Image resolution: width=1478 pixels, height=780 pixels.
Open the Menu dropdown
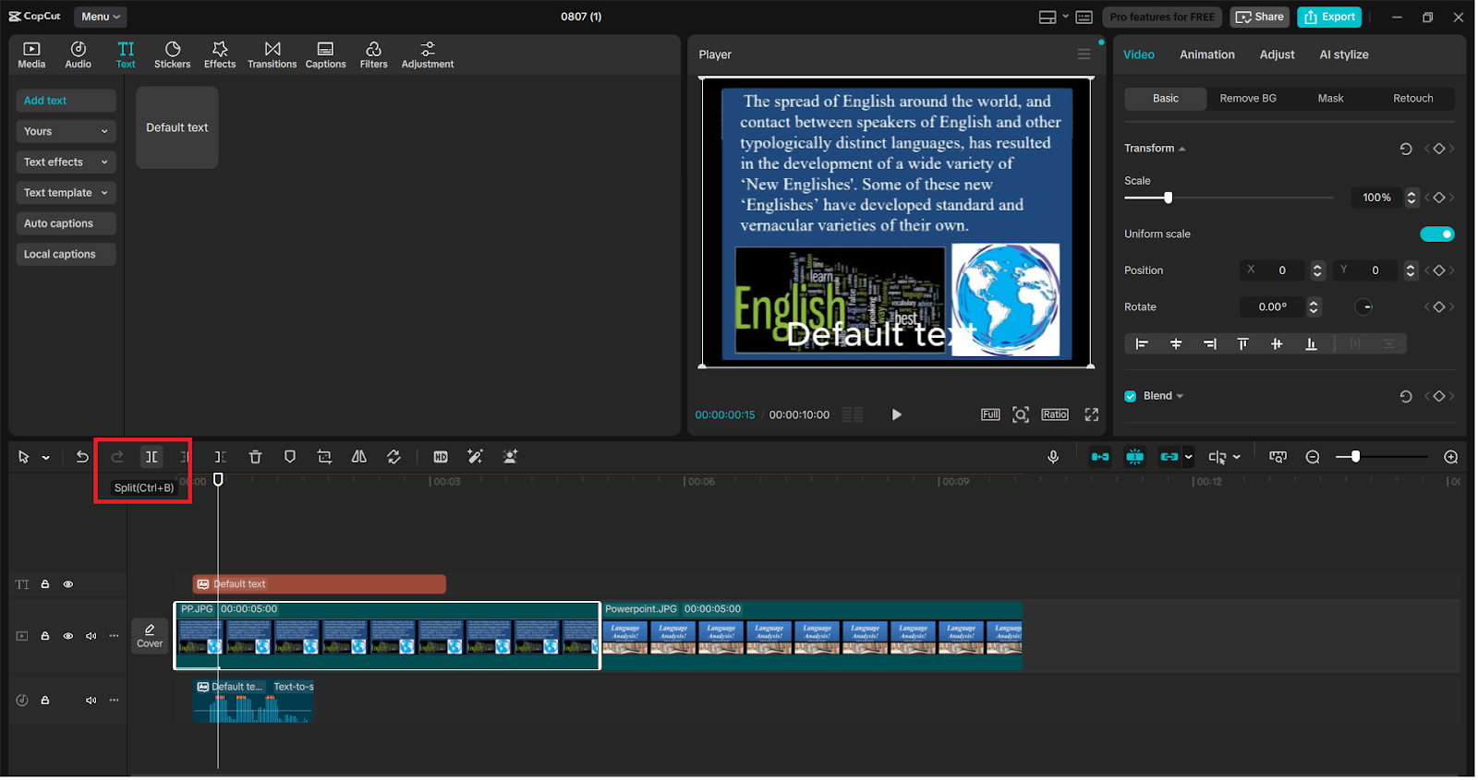click(x=101, y=17)
